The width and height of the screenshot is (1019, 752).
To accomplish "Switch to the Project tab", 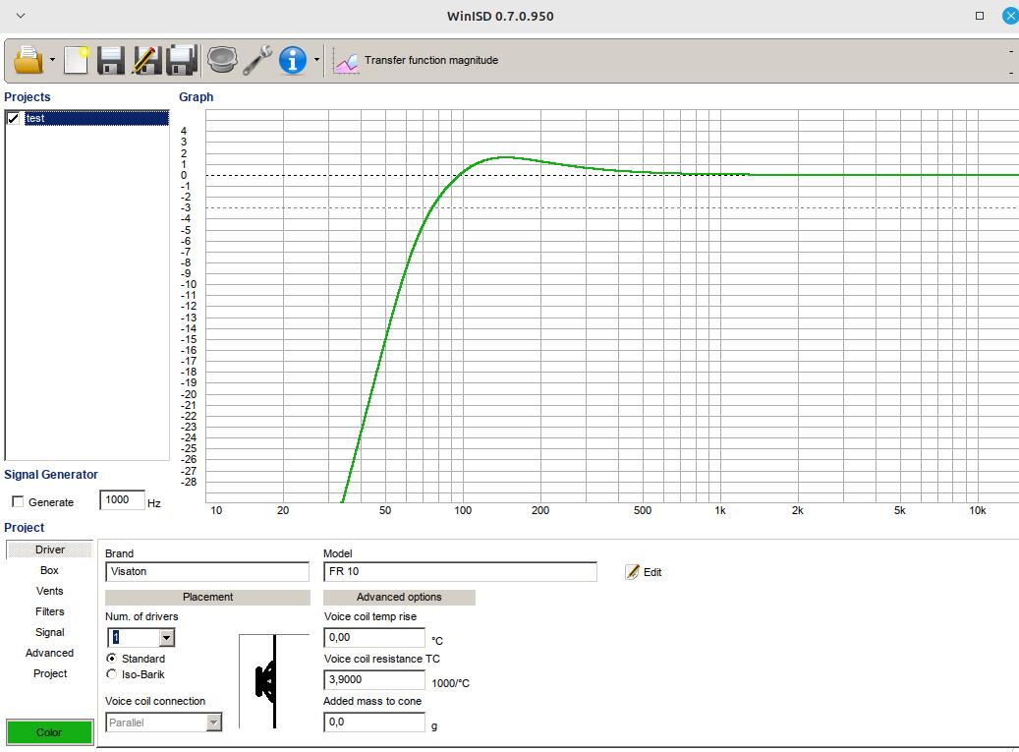I will pos(49,673).
